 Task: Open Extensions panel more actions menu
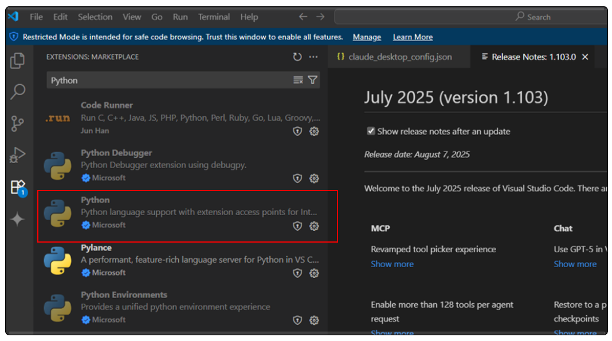[x=313, y=57]
